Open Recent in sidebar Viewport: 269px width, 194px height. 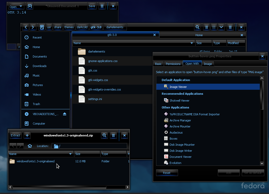(x=45, y=37)
